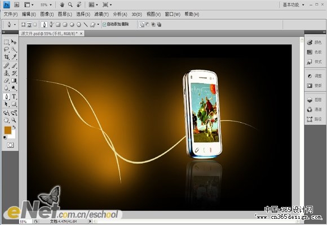Select the Healing Brush tool
327x225 pixels.
point(6,66)
